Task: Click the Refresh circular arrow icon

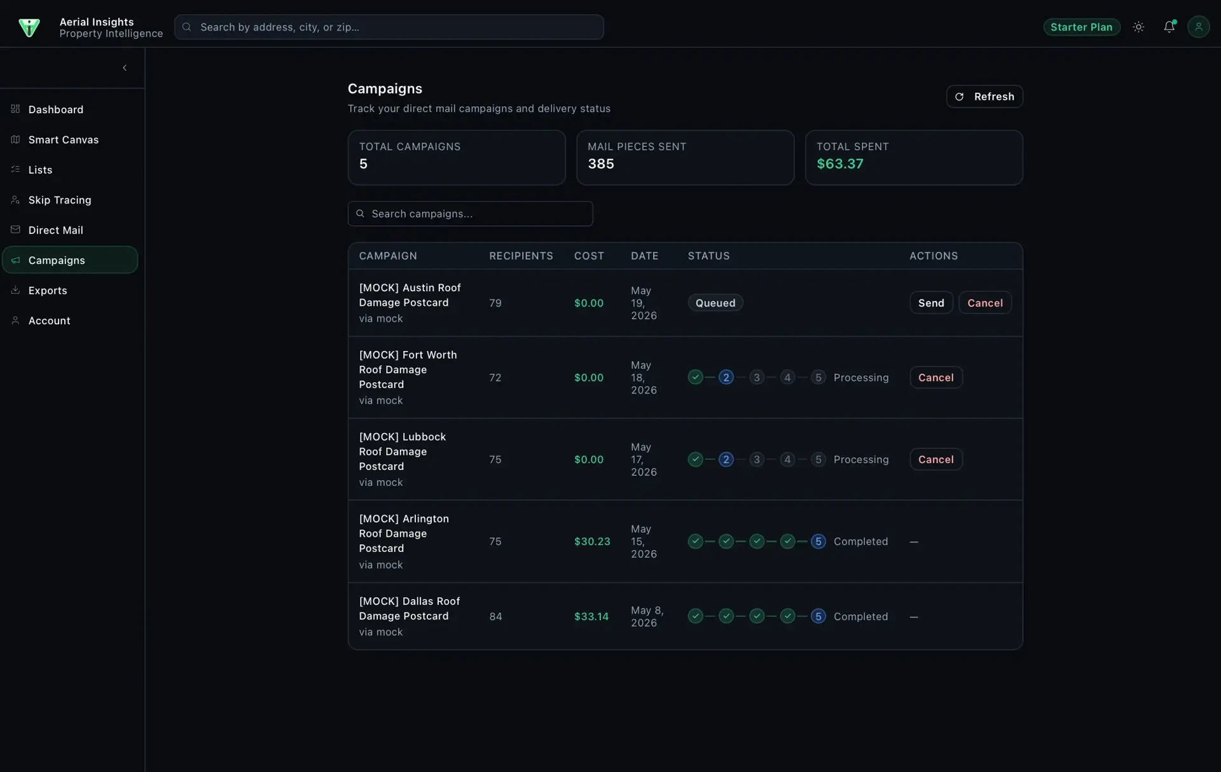Action: click(x=959, y=97)
